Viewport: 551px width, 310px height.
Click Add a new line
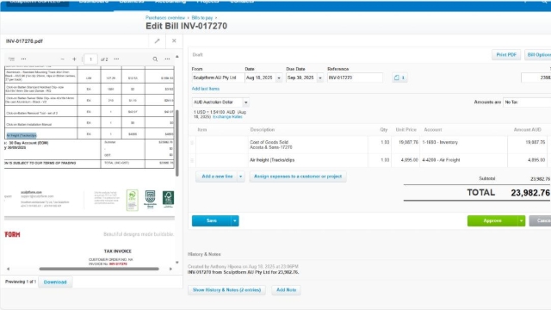coord(217,177)
